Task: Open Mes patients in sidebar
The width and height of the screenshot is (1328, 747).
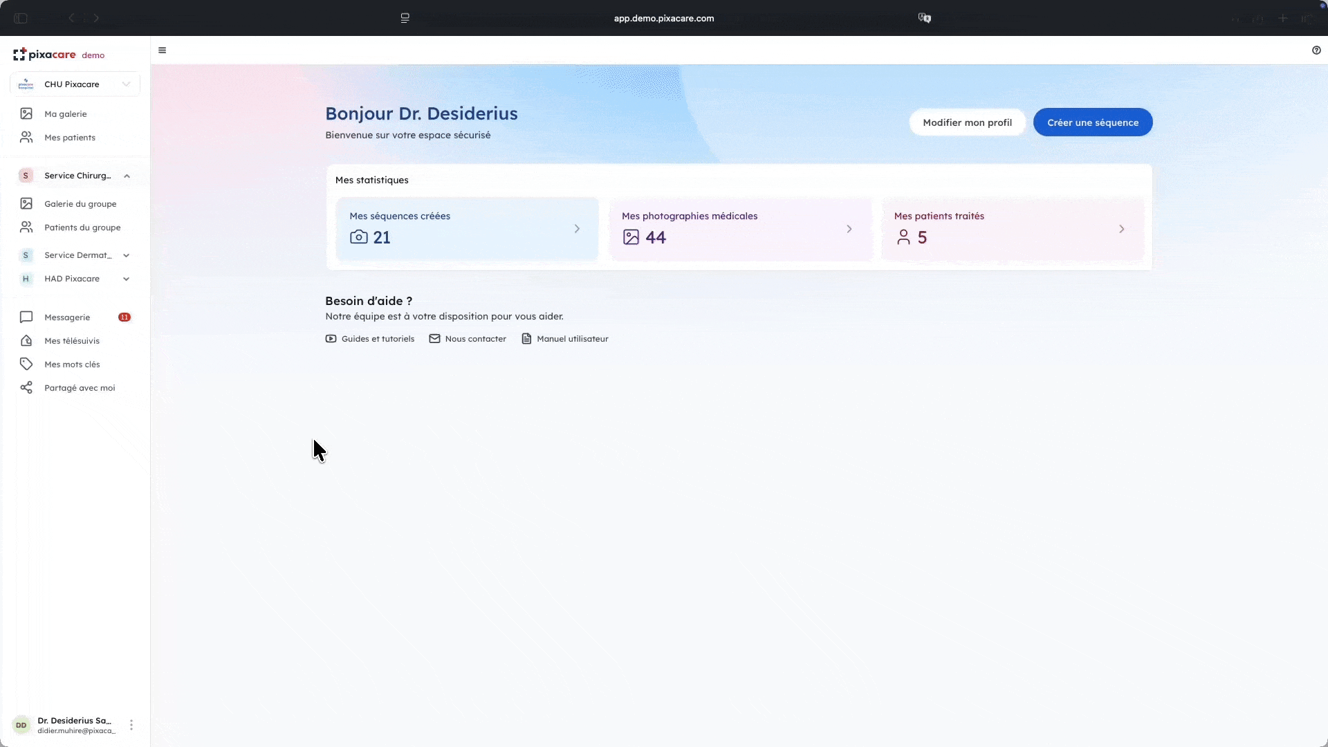Action: (69, 138)
